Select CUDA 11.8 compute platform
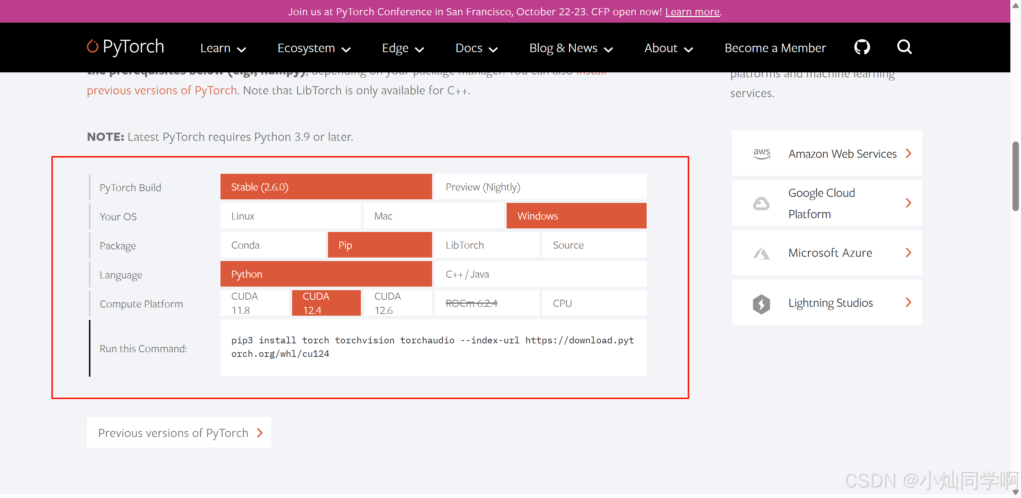Viewport: 1021px width, 498px height. (x=255, y=303)
